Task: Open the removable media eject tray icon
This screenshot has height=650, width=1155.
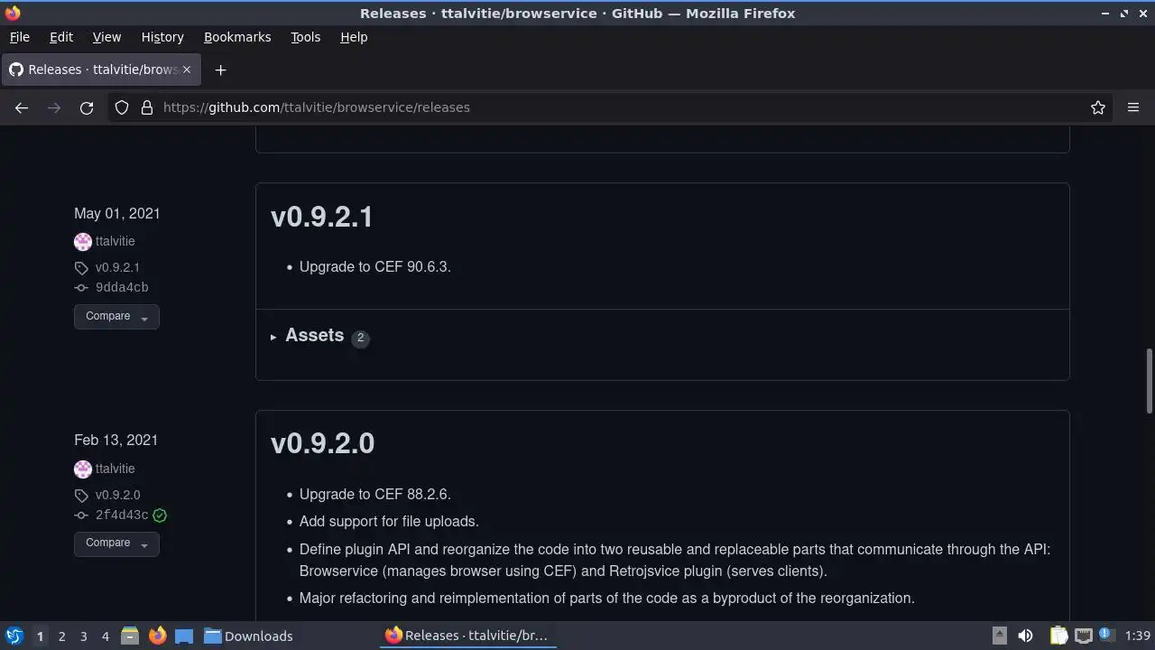Action: click(1000, 636)
